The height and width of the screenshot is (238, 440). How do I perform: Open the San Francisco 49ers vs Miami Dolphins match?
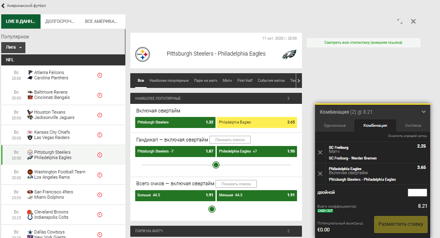pos(63,195)
